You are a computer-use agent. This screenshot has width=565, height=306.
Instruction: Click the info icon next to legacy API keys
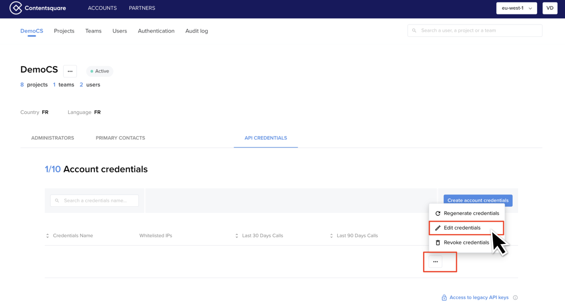(x=515, y=298)
